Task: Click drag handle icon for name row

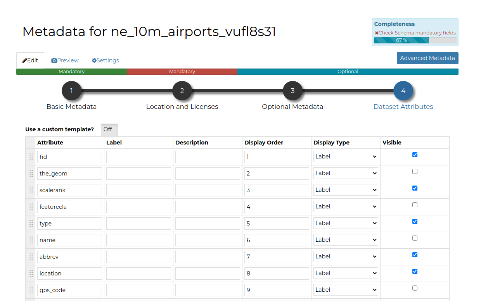Action: click(x=31, y=240)
